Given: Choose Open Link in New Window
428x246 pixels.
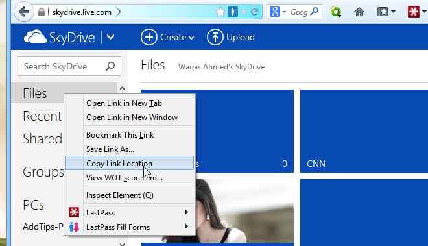Looking at the screenshot, I should [130, 117].
